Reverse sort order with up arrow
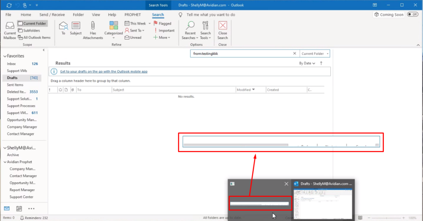423x221 pixels. (321, 63)
